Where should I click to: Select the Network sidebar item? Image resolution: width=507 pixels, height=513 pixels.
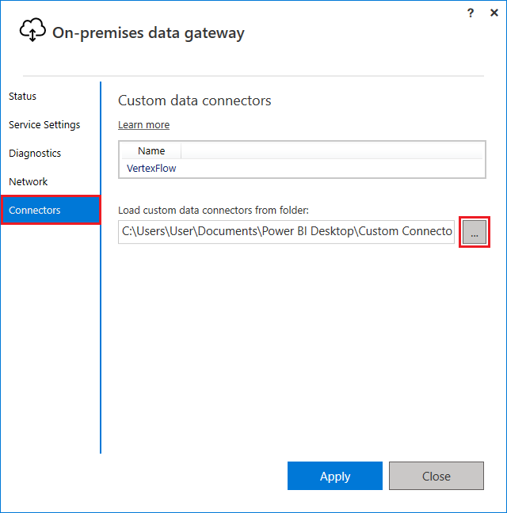click(29, 182)
